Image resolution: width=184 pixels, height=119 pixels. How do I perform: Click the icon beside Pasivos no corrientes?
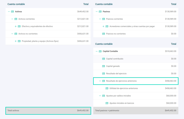(x=104, y=34)
